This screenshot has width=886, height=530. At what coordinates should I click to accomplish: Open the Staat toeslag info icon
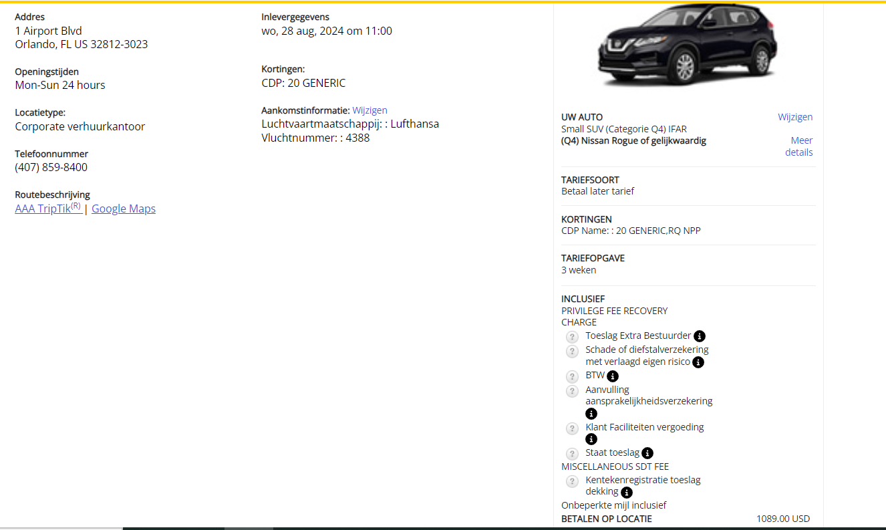click(x=647, y=453)
